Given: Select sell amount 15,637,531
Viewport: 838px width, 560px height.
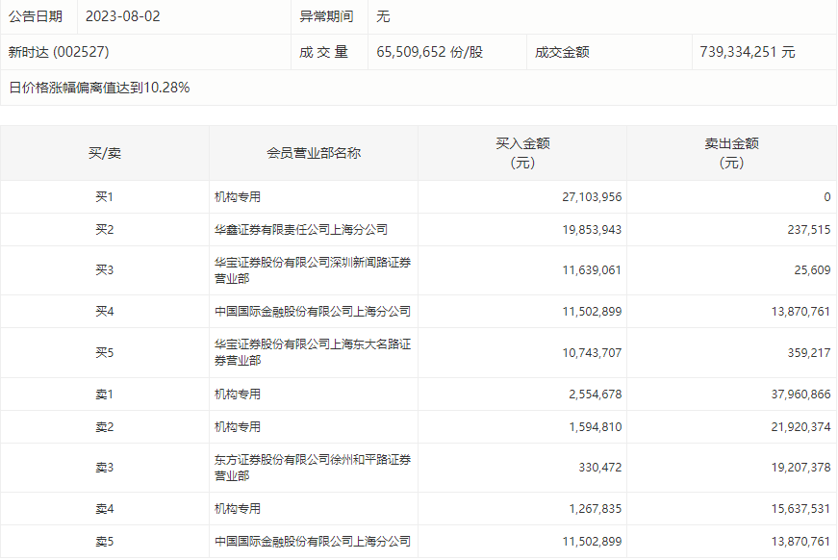Looking at the screenshot, I should (x=800, y=508).
